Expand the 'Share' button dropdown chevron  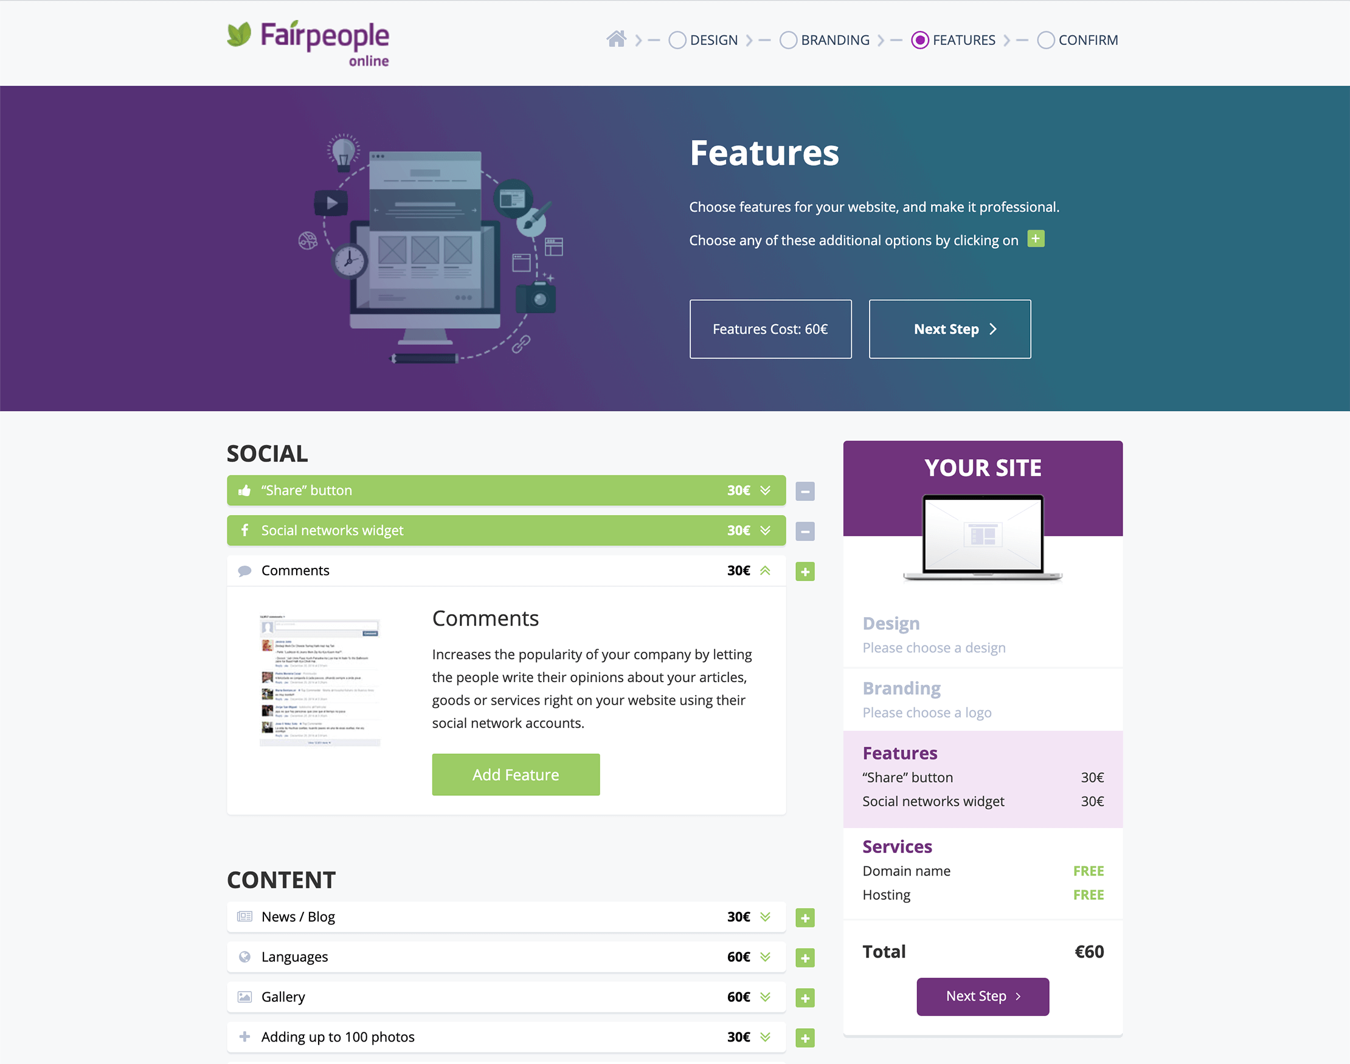click(x=768, y=490)
